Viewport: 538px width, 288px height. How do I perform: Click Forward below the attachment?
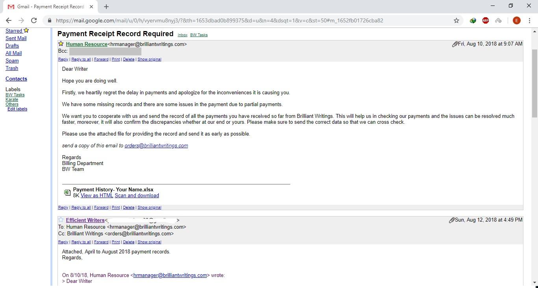coord(101,207)
